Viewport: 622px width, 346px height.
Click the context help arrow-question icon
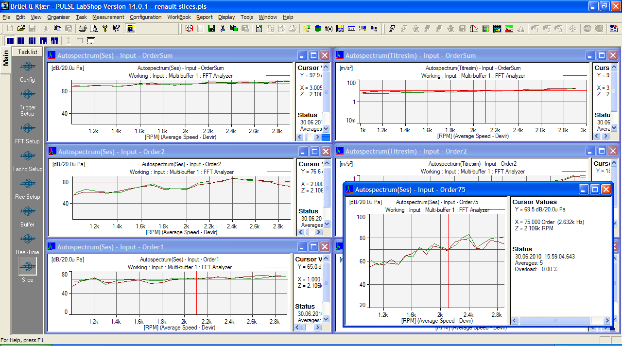tap(116, 29)
